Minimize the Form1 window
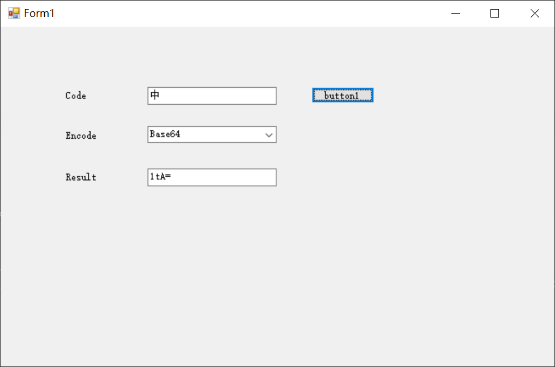The height and width of the screenshot is (367, 555). [x=455, y=14]
